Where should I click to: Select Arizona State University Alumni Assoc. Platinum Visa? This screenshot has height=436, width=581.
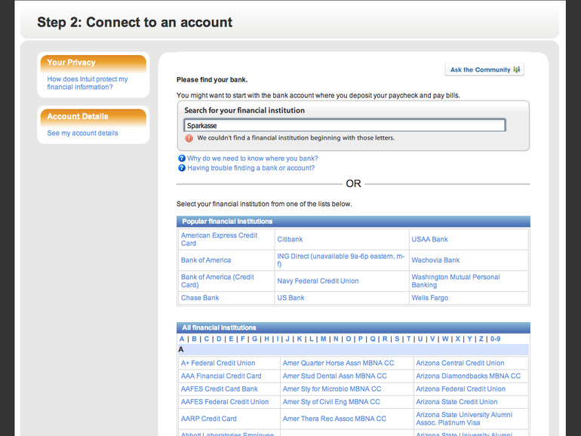(x=464, y=419)
